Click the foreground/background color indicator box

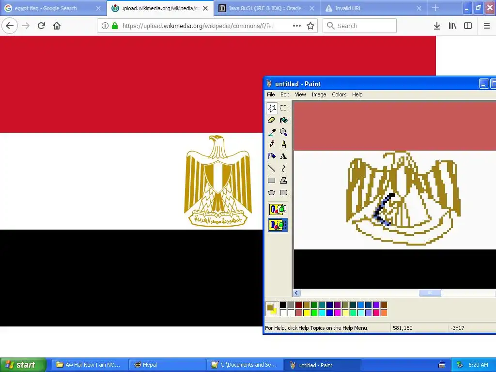pyautogui.click(x=272, y=309)
